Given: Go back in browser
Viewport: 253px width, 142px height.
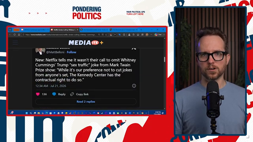Looking at the screenshot, I should click(x=10, y=35).
